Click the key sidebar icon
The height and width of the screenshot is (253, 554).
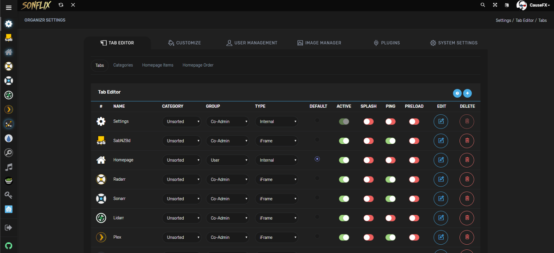(x=8, y=195)
